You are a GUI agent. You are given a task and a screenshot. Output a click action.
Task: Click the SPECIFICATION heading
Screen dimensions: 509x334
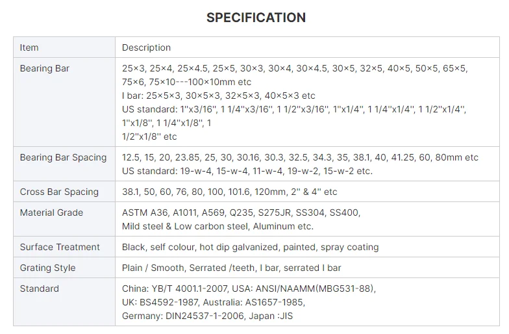tap(256, 18)
